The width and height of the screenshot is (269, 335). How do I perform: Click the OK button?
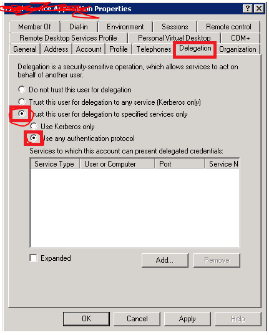pyautogui.click(x=86, y=319)
